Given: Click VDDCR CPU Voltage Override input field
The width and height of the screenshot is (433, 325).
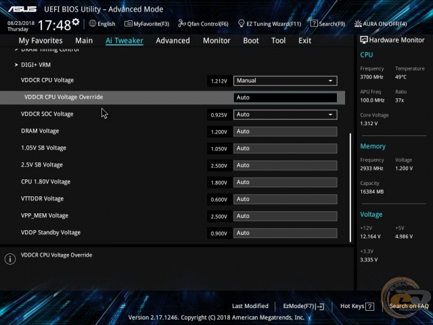Looking at the screenshot, I should [x=286, y=97].
